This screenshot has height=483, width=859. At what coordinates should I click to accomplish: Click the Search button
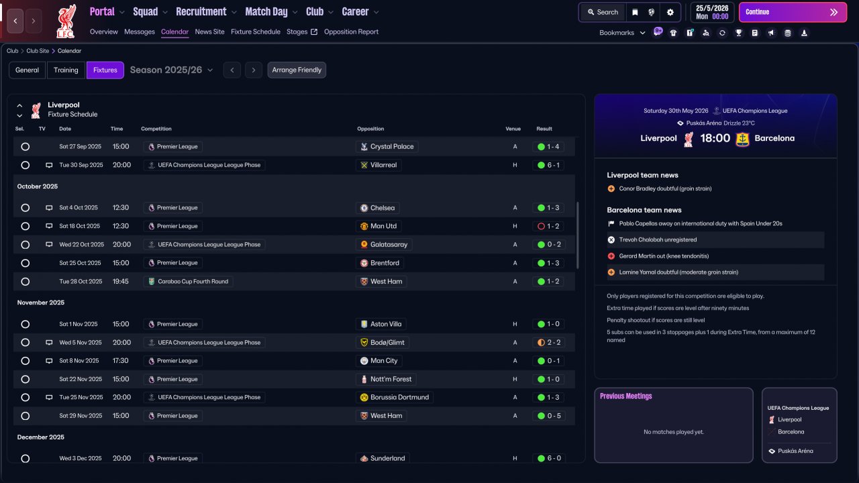tap(603, 12)
